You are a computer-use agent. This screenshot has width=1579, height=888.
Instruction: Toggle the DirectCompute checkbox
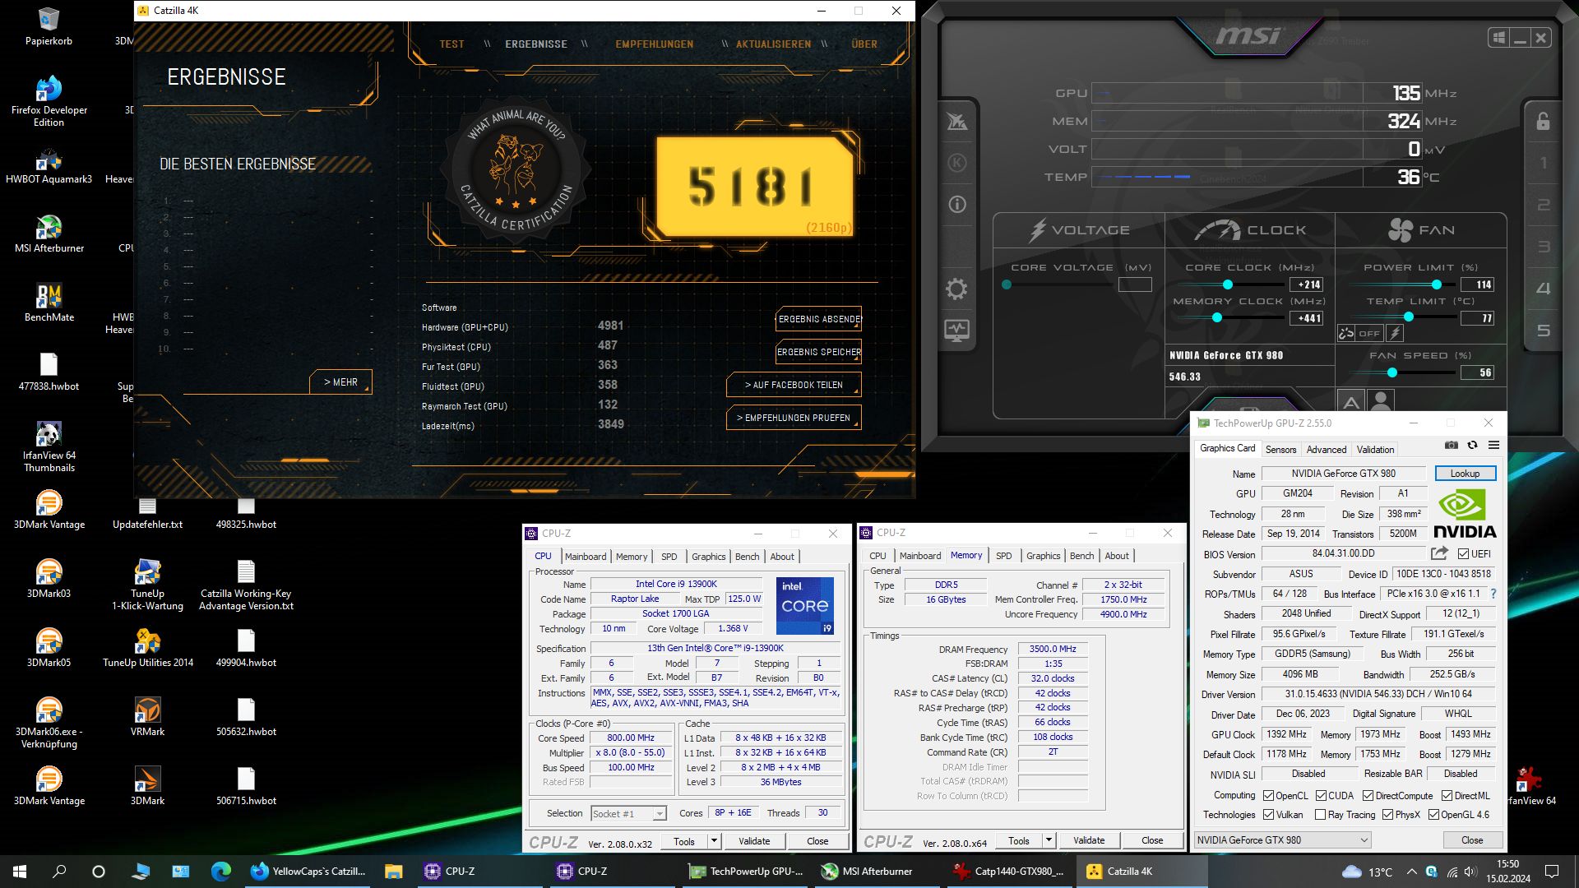click(1368, 795)
